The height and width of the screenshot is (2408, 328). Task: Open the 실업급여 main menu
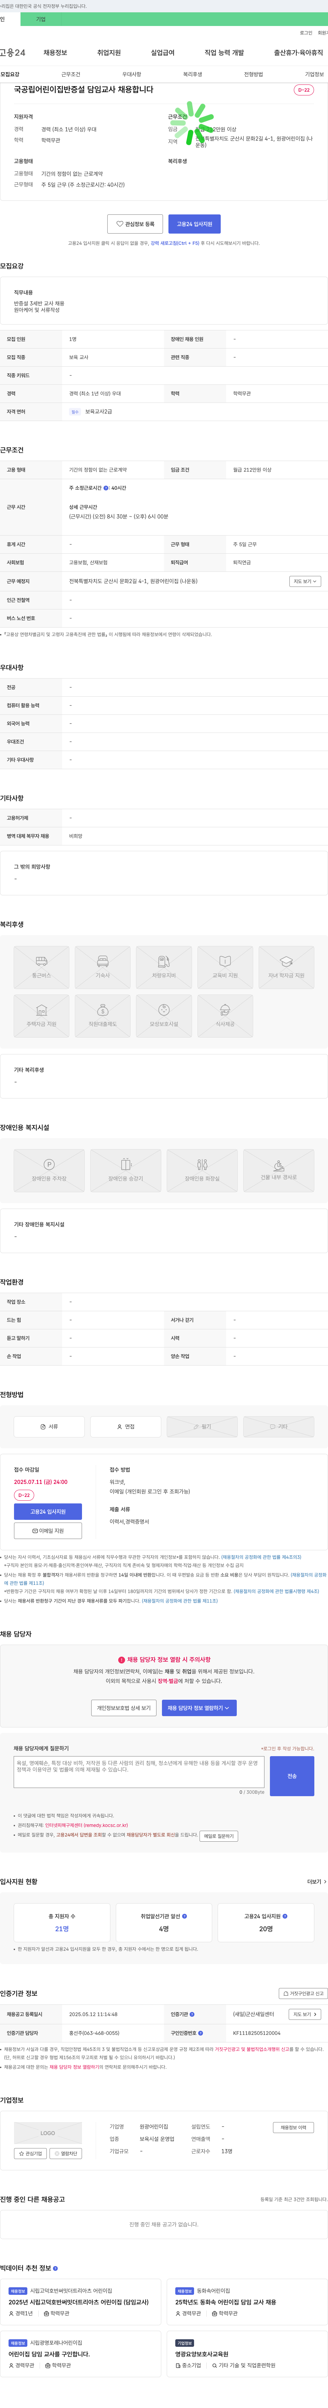[x=163, y=52]
